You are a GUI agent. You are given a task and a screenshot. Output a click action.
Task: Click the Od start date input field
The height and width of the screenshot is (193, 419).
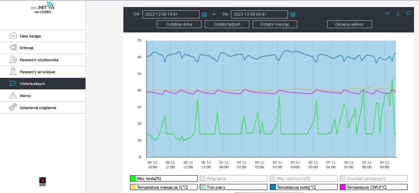[x=171, y=14]
